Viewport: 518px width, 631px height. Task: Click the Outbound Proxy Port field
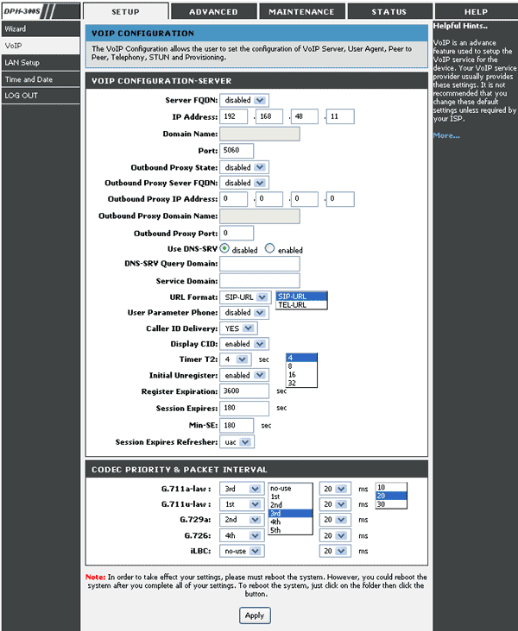(x=237, y=234)
